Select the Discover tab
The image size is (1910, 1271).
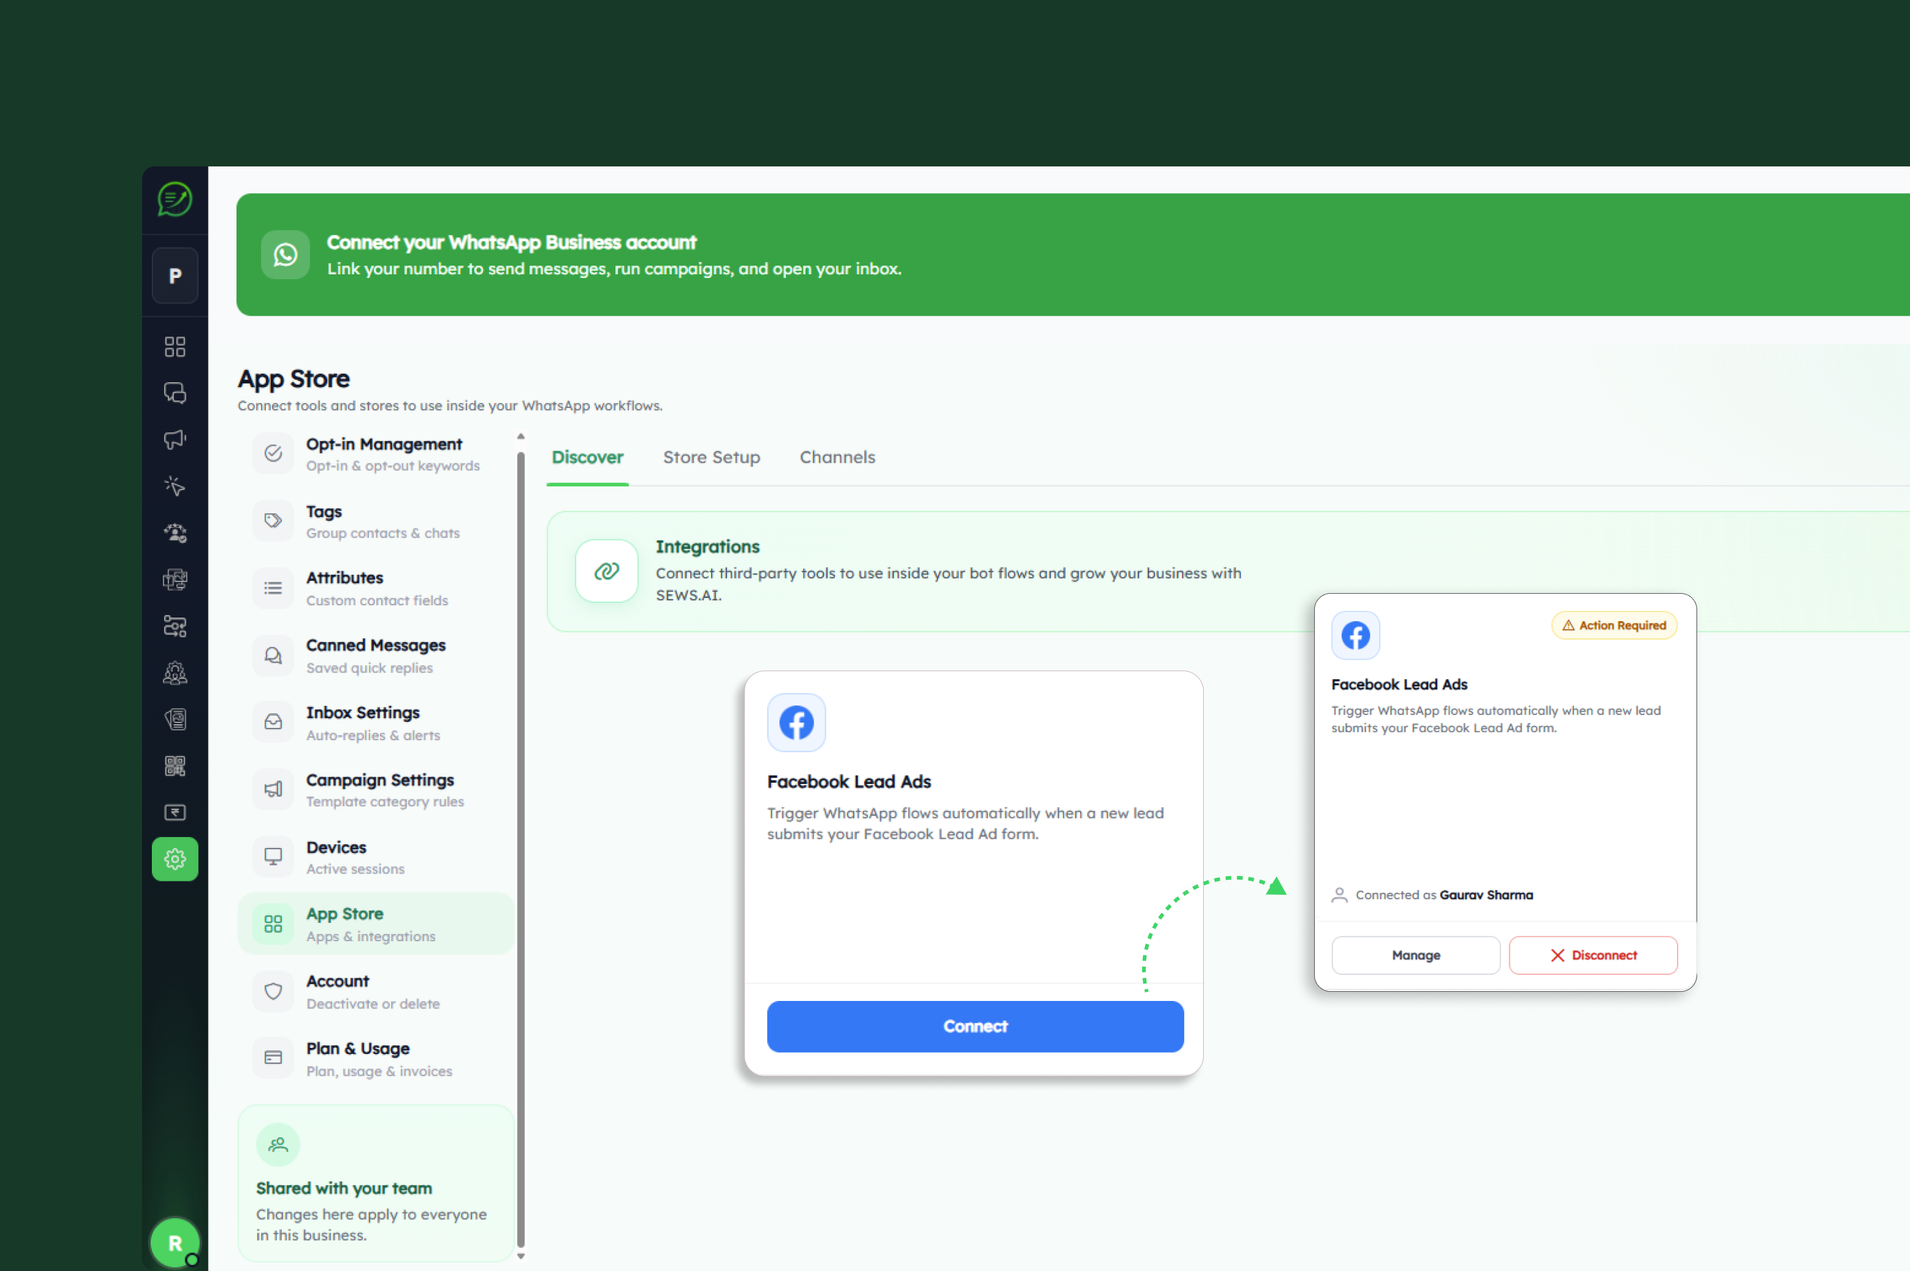(x=587, y=457)
